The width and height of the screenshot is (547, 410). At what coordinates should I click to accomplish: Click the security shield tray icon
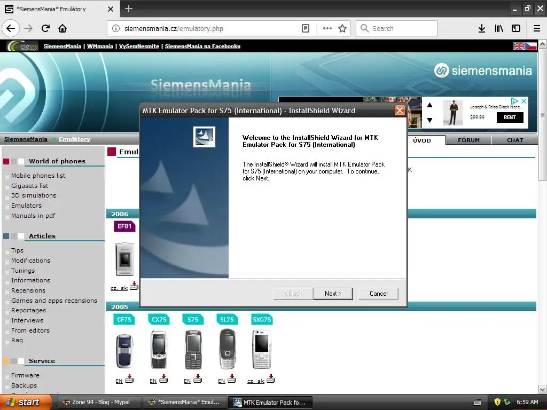[x=497, y=402]
